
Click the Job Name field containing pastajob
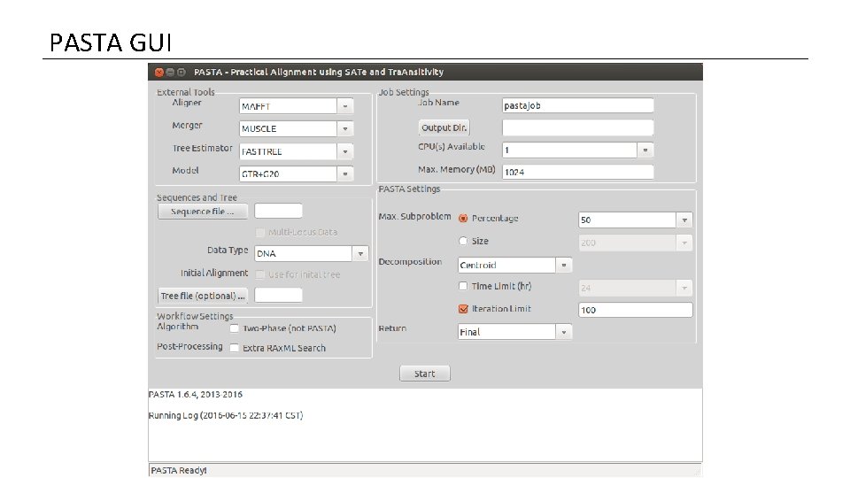point(578,105)
